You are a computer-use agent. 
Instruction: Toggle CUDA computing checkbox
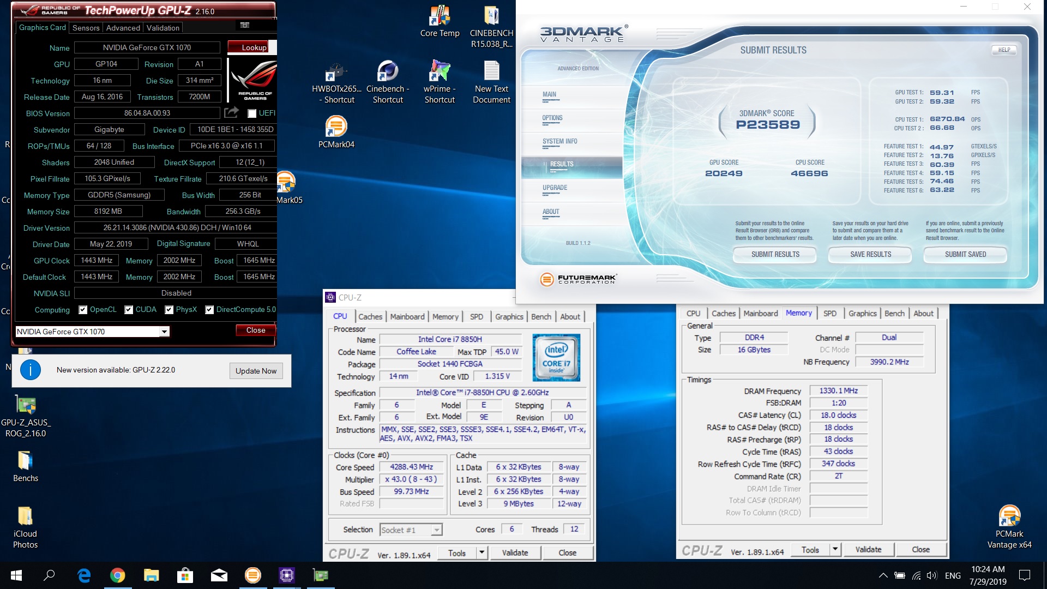tap(129, 310)
